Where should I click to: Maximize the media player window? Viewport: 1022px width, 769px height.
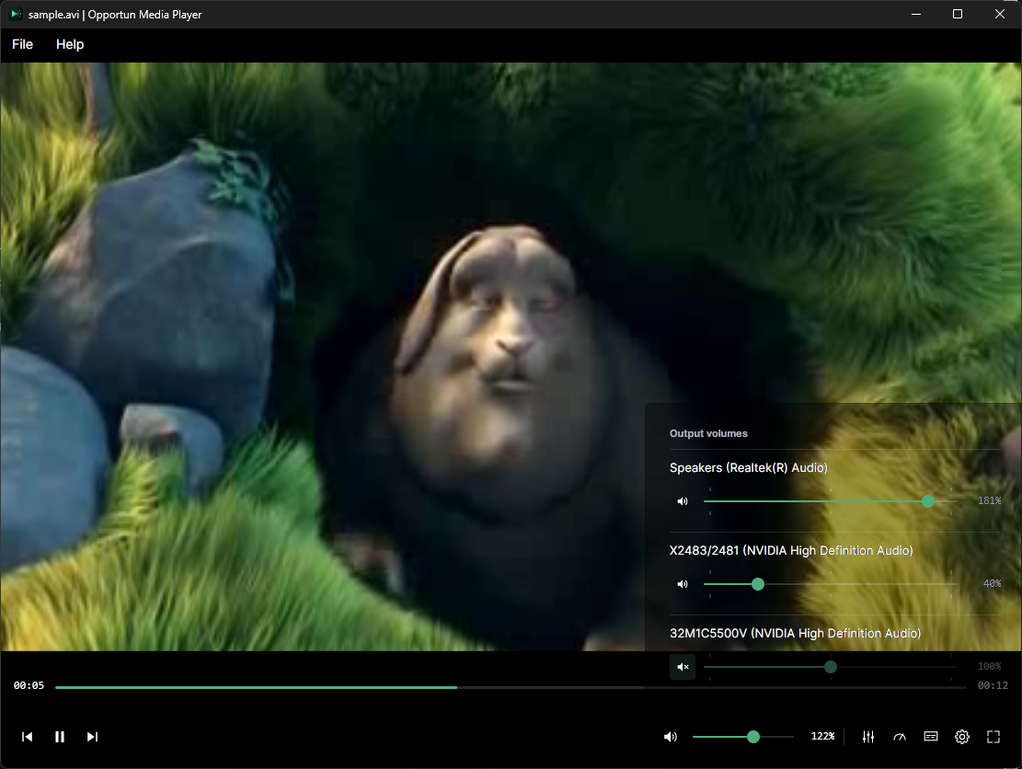[958, 14]
